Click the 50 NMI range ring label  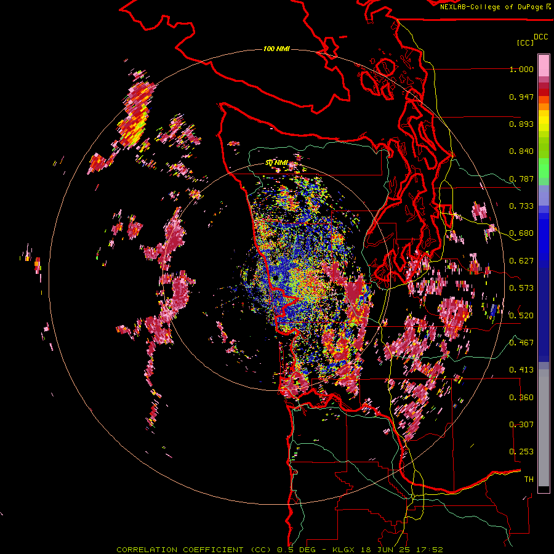click(276, 163)
